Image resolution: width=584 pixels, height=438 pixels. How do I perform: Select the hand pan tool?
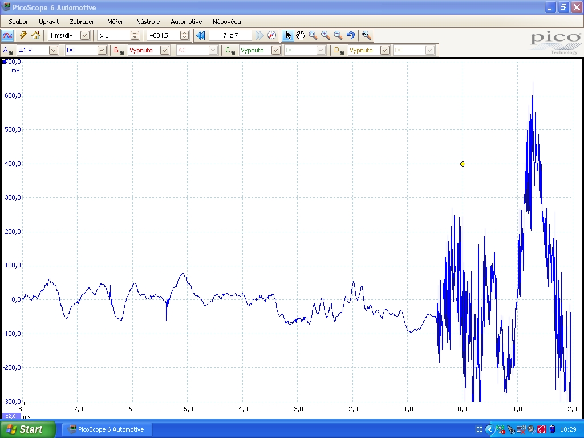(301, 35)
